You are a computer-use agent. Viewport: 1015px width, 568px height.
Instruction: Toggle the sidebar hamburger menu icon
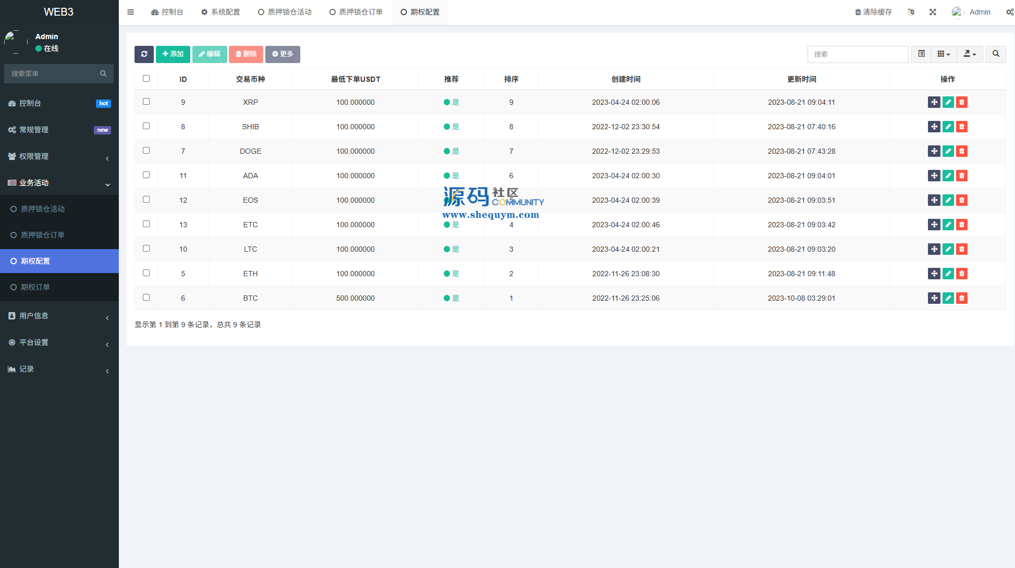[x=131, y=12]
